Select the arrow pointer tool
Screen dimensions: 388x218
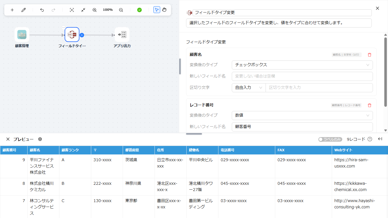coord(157,10)
